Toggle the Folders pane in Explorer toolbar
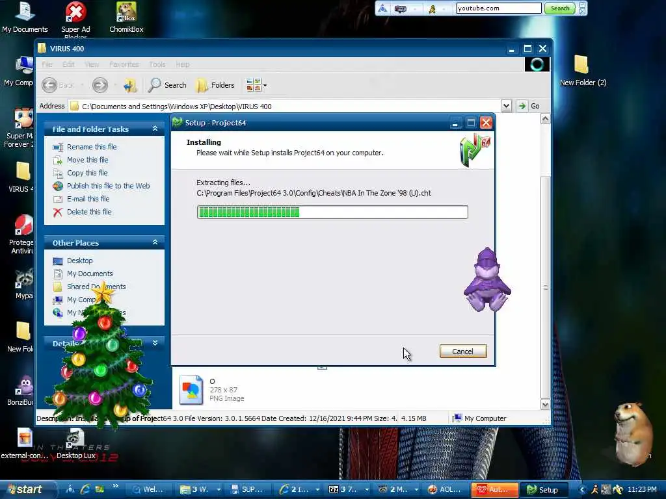Viewport: 666px width, 499px height. [215, 85]
